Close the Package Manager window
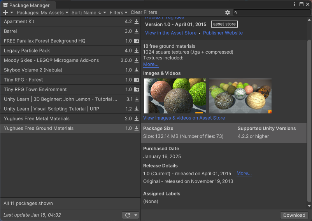Screen dimensions: 312x221 pos(308,4)
